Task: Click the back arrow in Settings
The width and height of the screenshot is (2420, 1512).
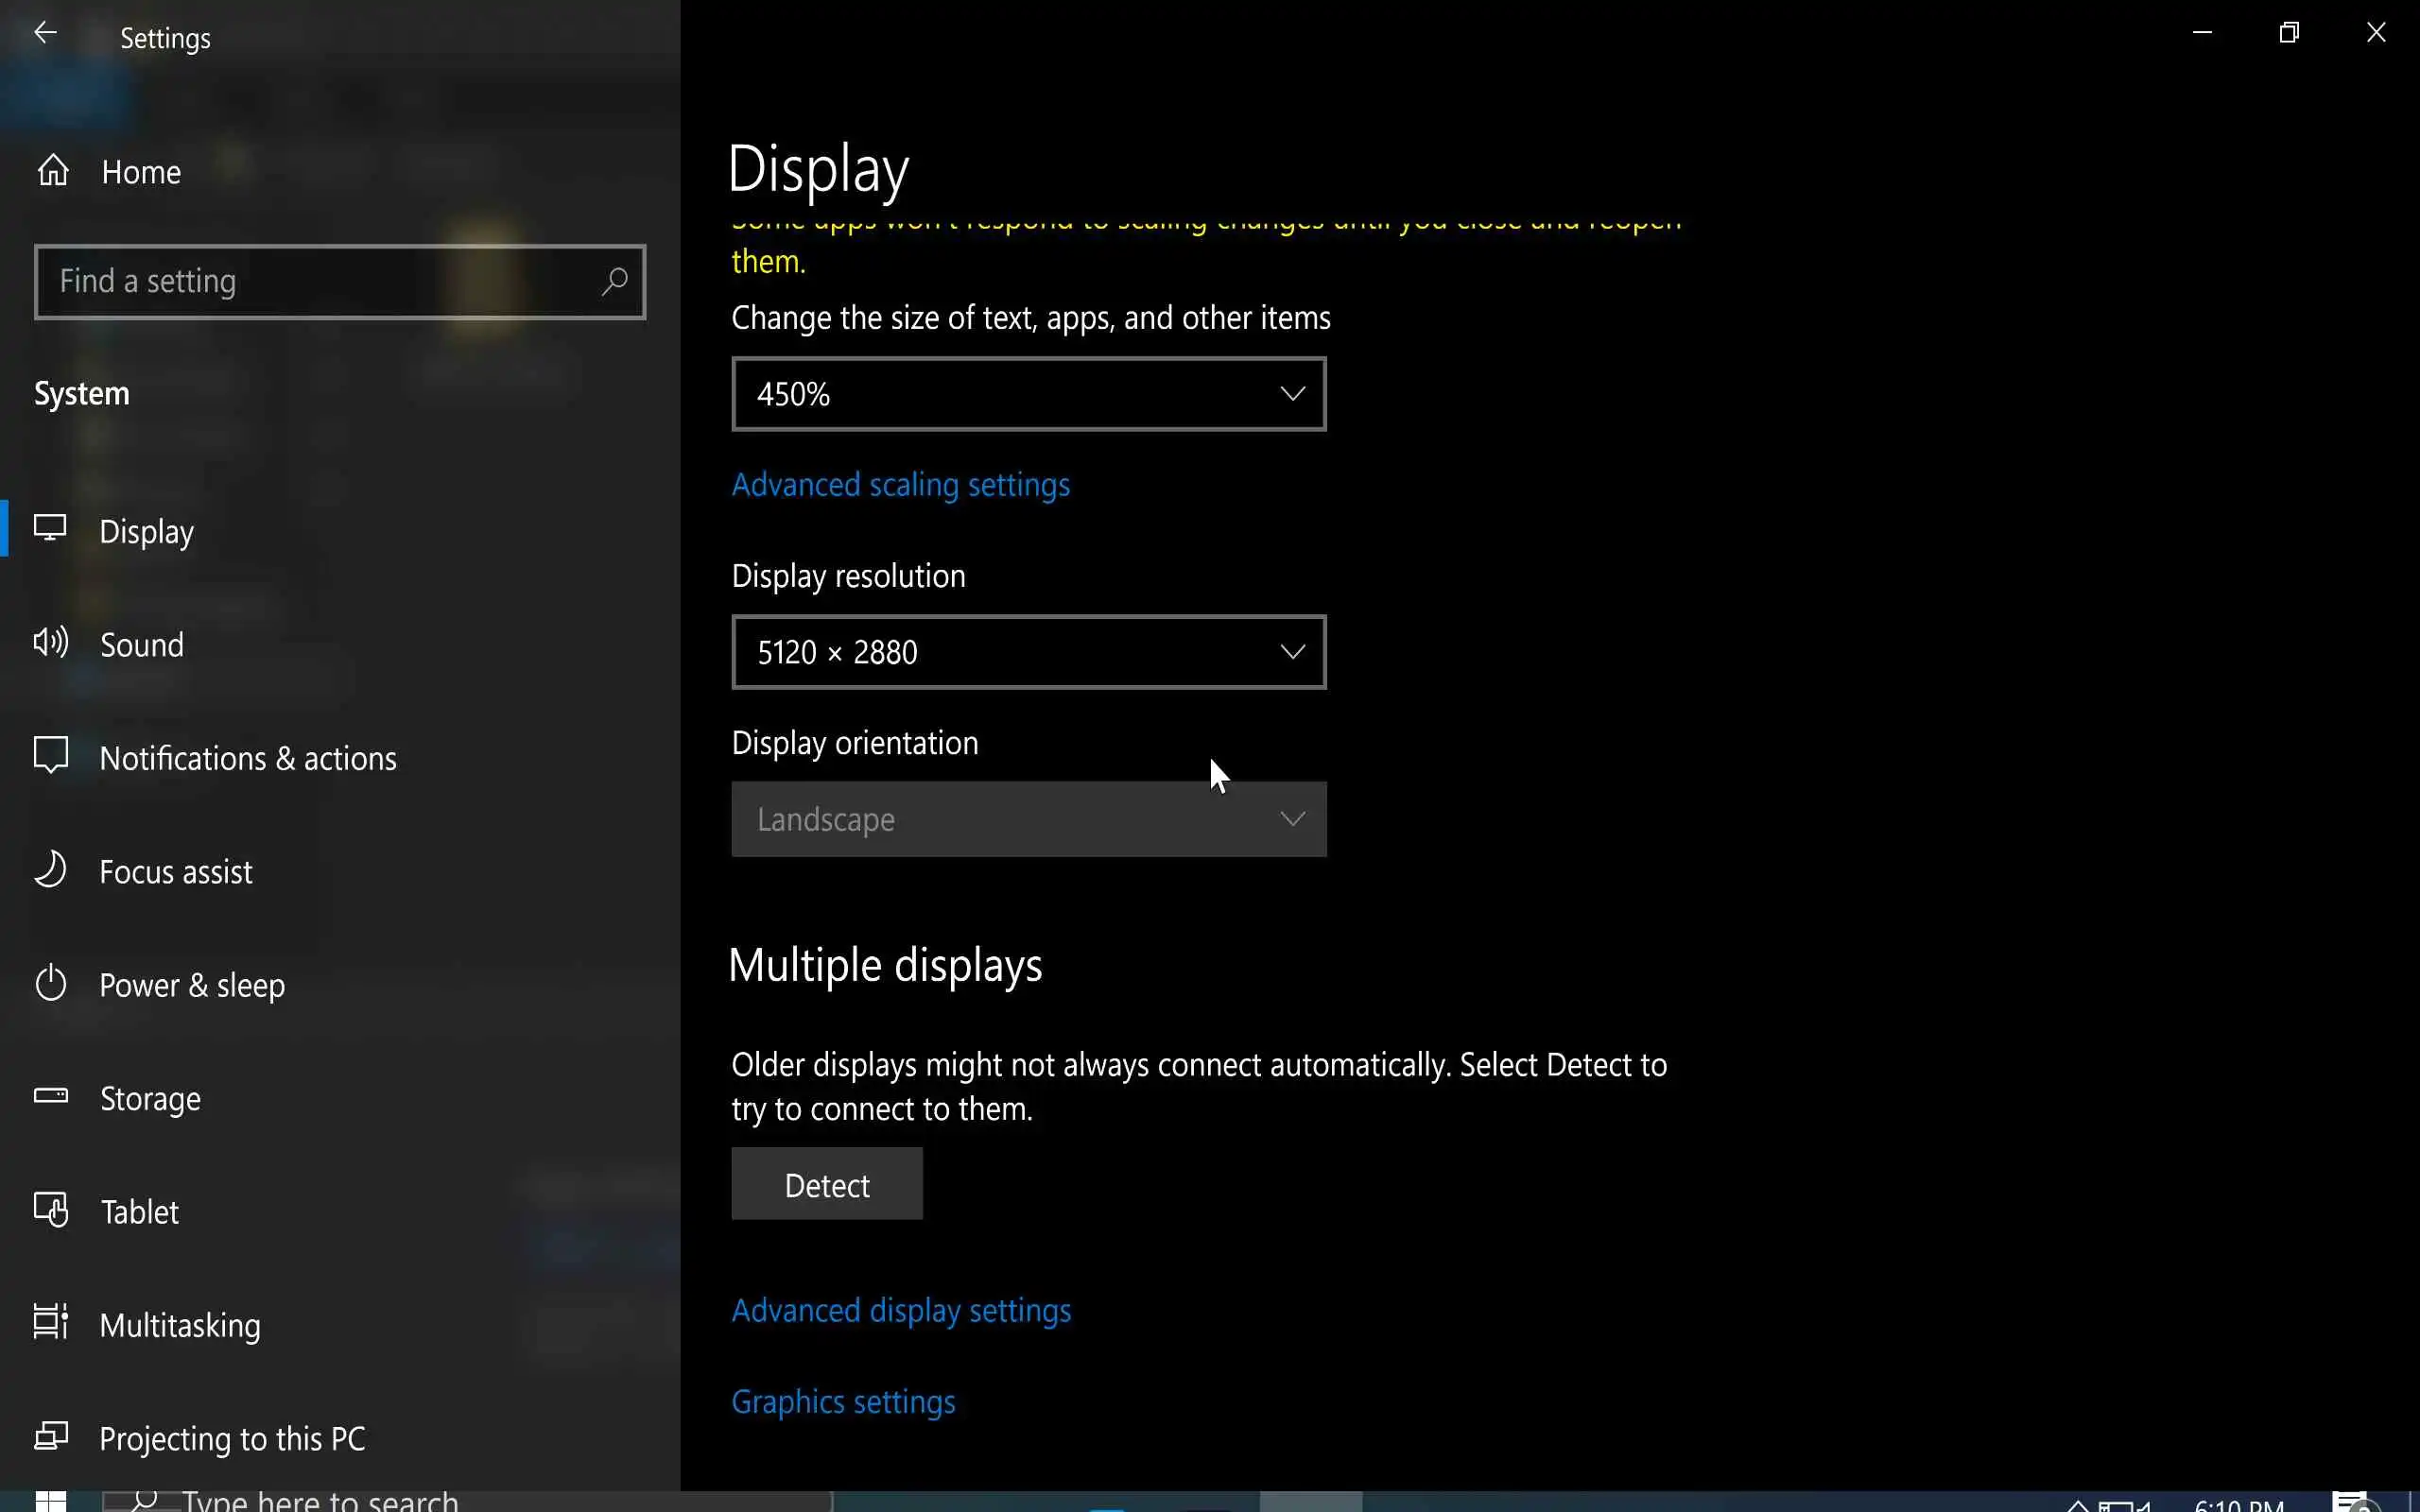Action: pos(45,33)
